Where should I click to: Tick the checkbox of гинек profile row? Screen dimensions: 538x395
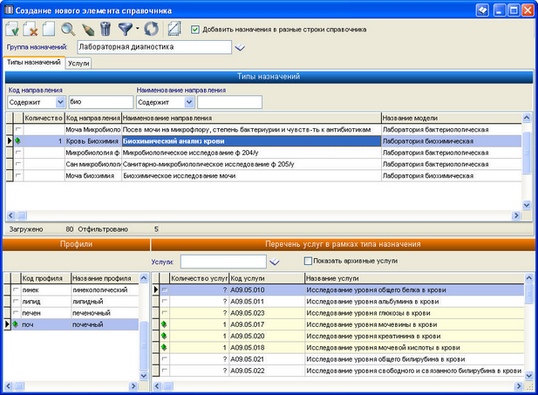[16, 289]
